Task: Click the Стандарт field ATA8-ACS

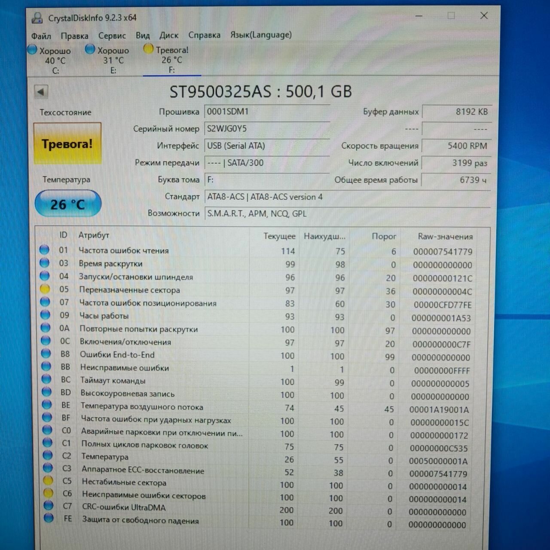Action: click(x=347, y=197)
